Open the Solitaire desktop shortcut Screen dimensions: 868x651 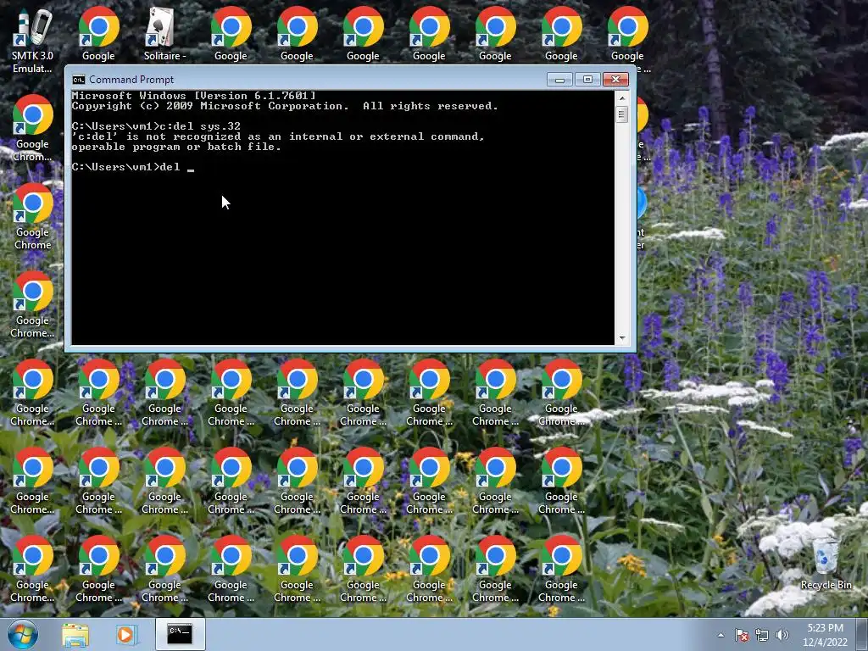tap(164, 34)
